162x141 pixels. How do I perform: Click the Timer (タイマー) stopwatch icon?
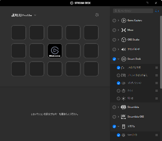point(123,91)
